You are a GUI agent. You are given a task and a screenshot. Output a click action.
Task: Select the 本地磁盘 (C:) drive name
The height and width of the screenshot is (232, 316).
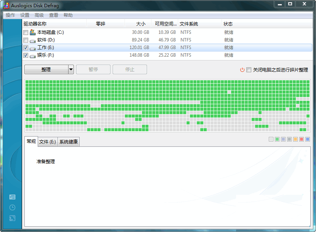[50, 32]
